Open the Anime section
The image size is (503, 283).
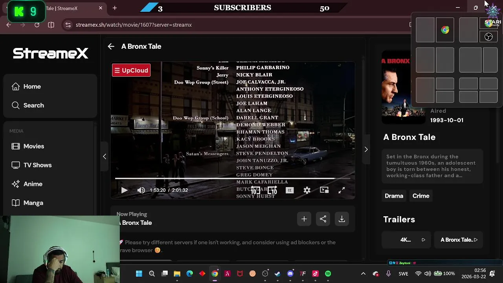pos(50,184)
